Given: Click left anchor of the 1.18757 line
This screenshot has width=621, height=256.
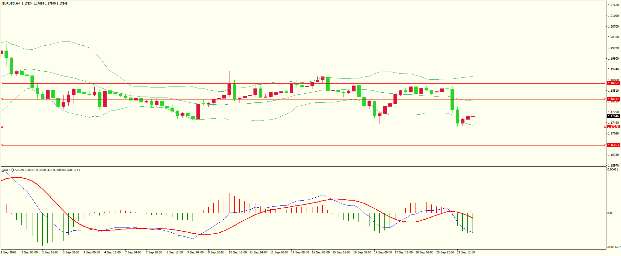Looking at the screenshot, I should pyautogui.click(x=2, y=84).
